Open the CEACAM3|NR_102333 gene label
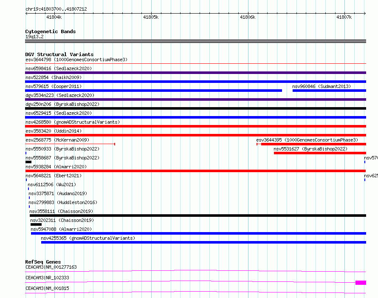Screen dimensions: 378x298 click(47, 278)
